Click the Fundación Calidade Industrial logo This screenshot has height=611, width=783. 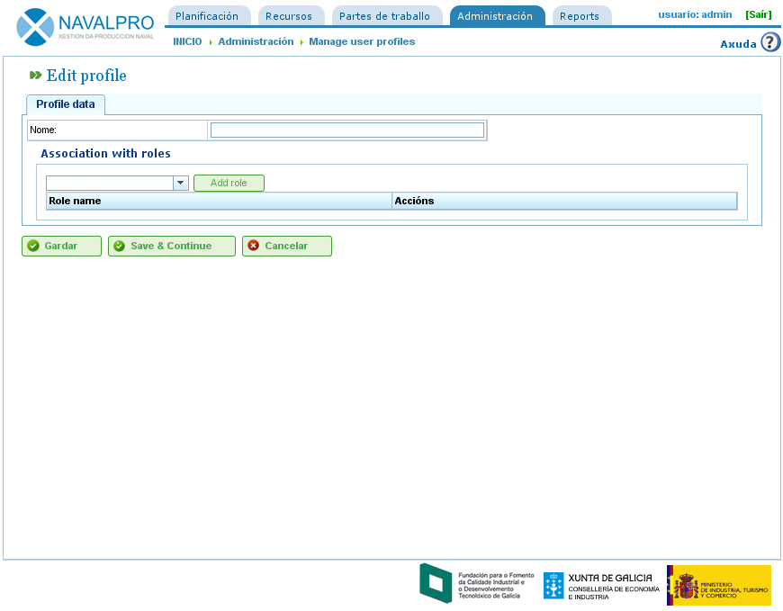pyautogui.click(x=477, y=584)
